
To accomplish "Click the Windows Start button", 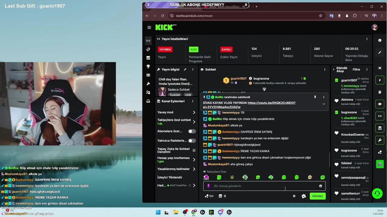I will click(x=158, y=212).
